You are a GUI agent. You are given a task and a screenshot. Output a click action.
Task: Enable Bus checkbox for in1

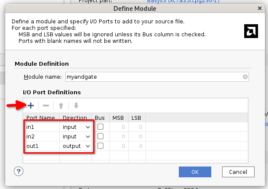[x=100, y=127]
